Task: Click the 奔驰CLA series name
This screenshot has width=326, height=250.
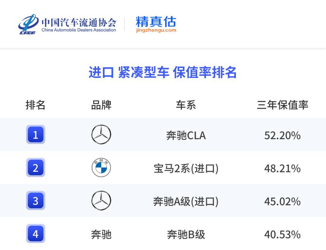Action: (186, 136)
